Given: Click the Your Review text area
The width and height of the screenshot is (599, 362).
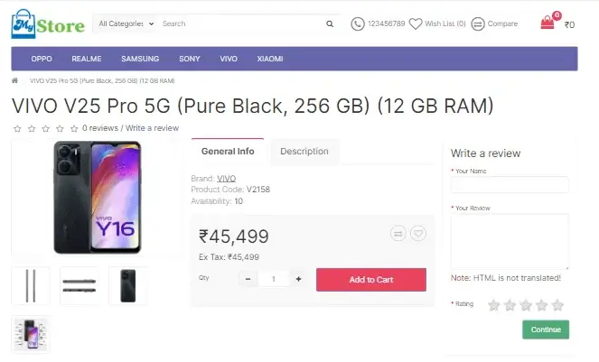Looking at the screenshot, I should point(510,241).
